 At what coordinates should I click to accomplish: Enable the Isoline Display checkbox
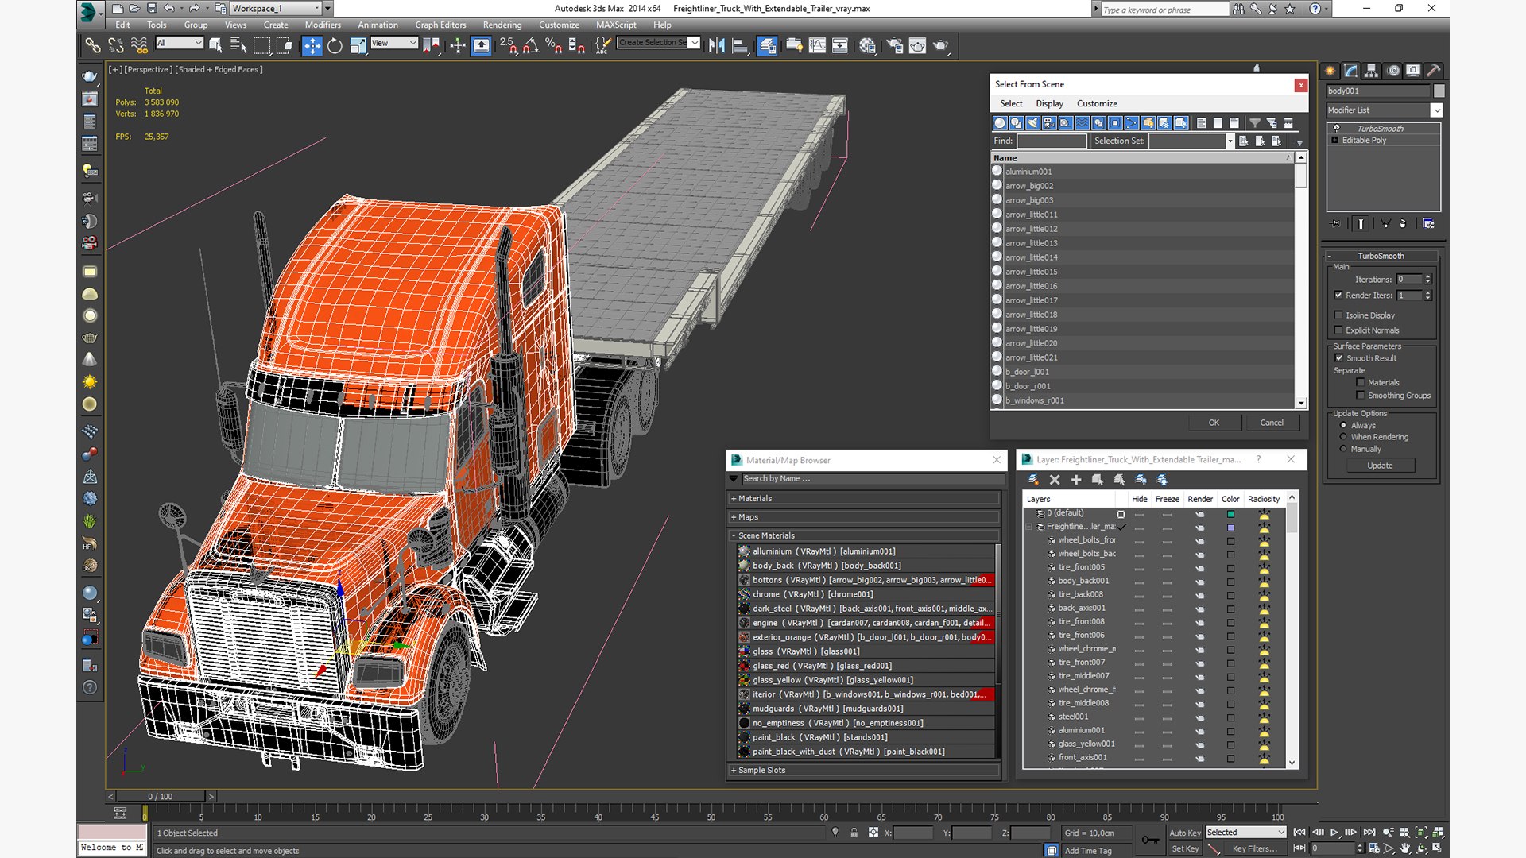[1338, 315]
